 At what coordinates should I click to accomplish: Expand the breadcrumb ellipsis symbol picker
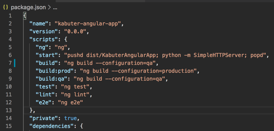[x=55, y=8]
